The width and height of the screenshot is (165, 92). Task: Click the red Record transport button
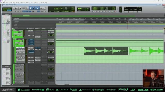tap(115, 12)
